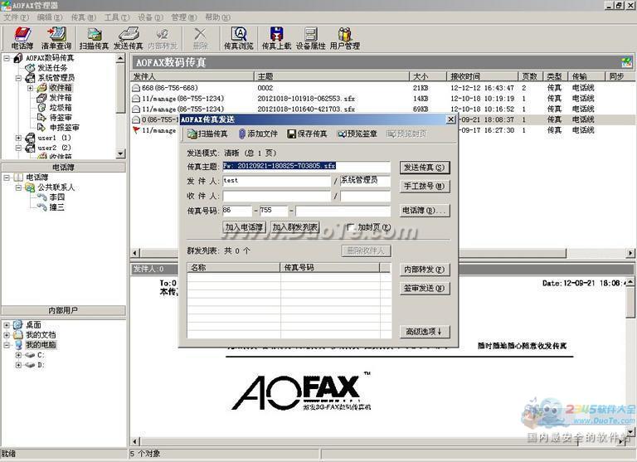
Task: Click 保存传真 save fax in dialog
Action: click(x=307, y=134)
